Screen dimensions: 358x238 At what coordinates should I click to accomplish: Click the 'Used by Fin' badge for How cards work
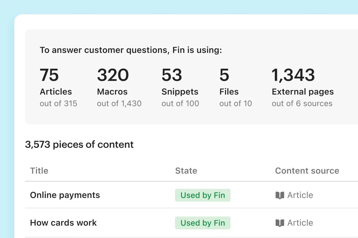tap(202, 223)
